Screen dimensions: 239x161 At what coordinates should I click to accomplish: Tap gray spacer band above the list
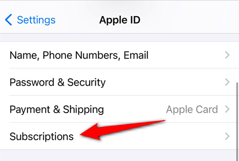click(119, 37)
